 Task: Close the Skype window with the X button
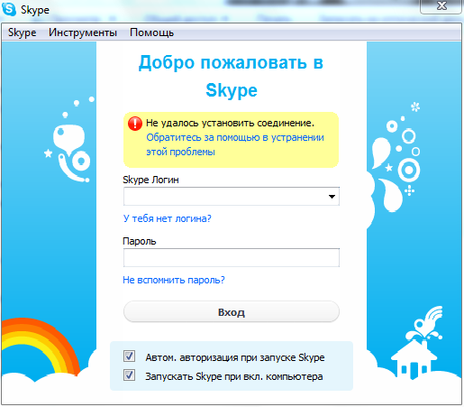pyautogui.click(x=441, y=6)
